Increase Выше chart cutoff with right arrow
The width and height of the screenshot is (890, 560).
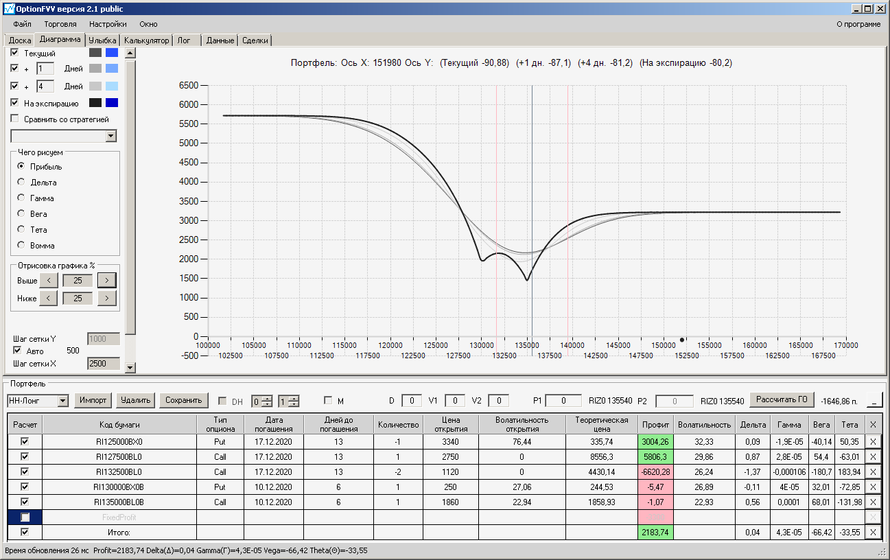107,280
